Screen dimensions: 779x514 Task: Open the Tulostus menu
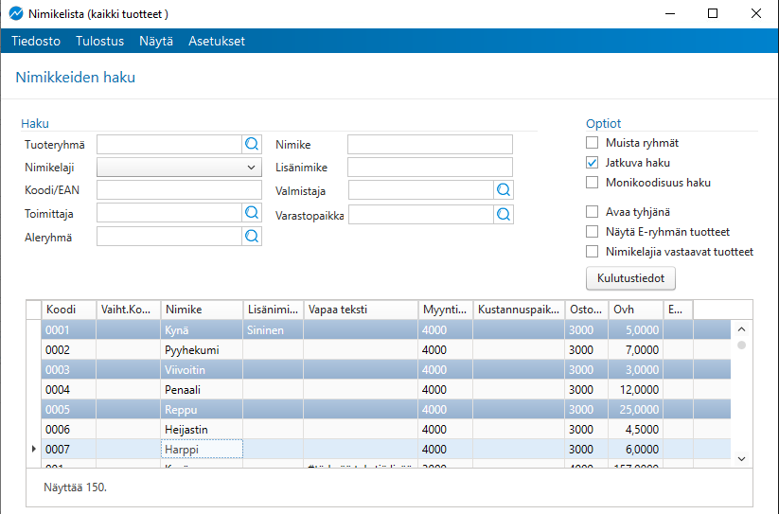point(99,41)
